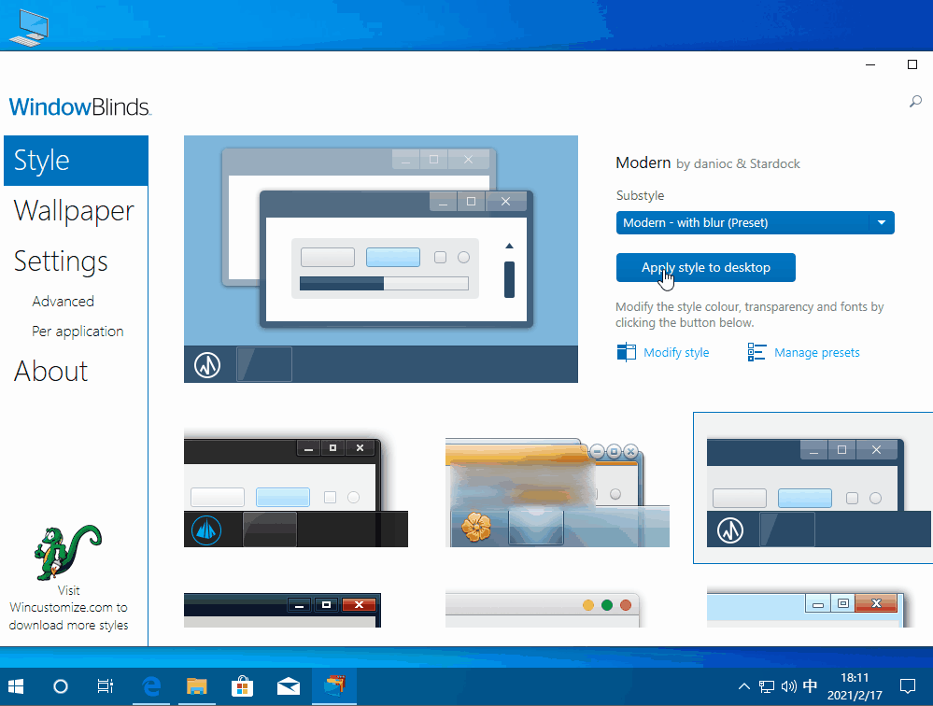The image size is (933, 706).
Task: Open This PC desktop icon
Action: [x=29, y=27]
